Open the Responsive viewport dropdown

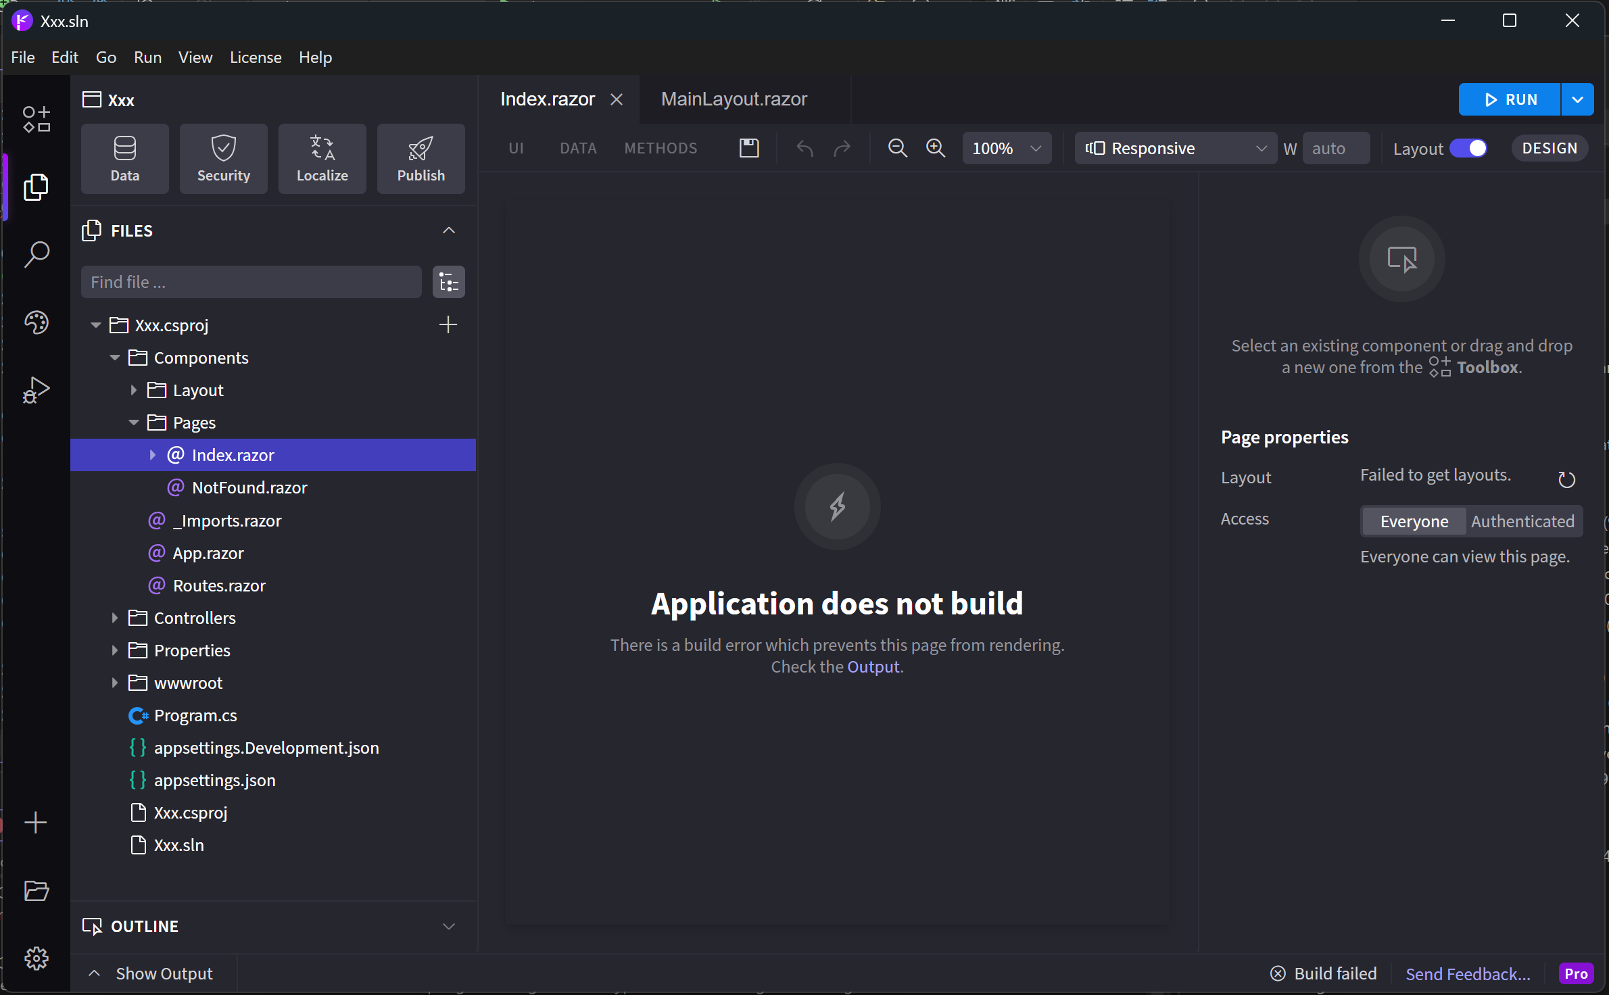point(1175,148)
